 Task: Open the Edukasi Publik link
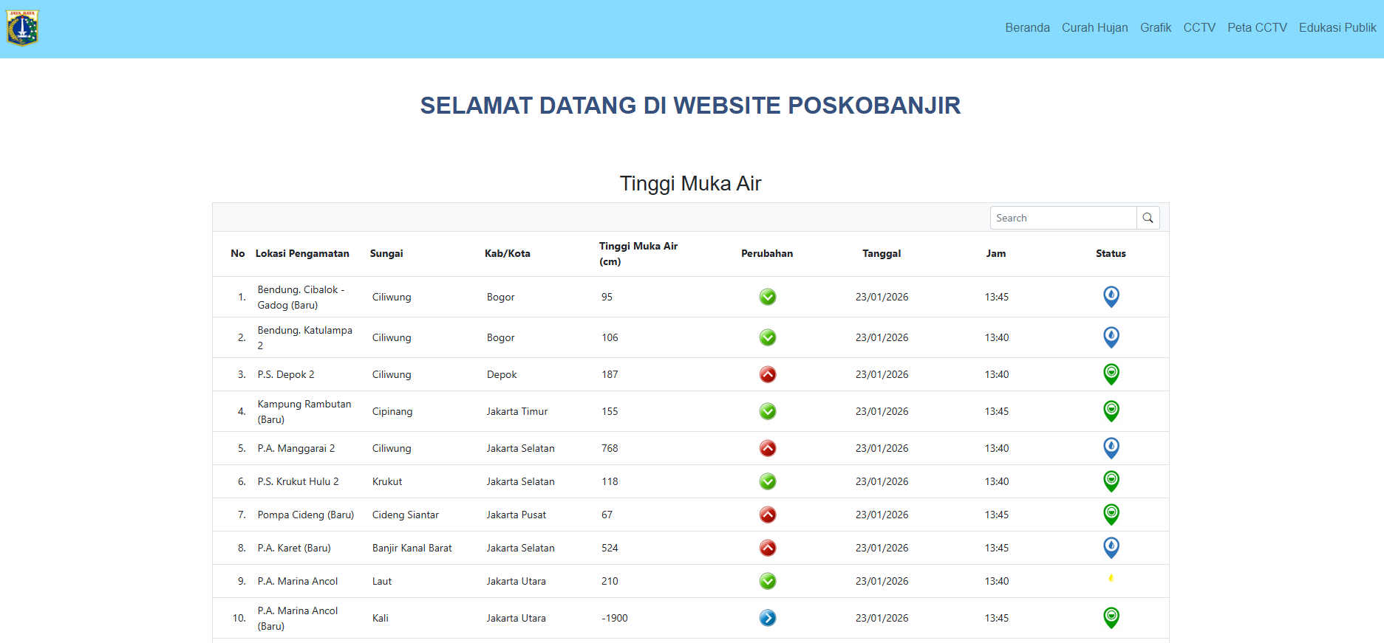(x=1337, y=28)
